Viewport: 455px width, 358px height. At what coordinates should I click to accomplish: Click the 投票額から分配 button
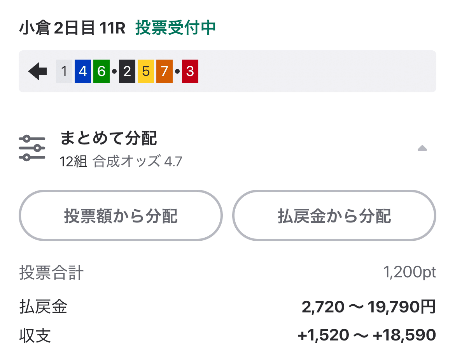121,215
